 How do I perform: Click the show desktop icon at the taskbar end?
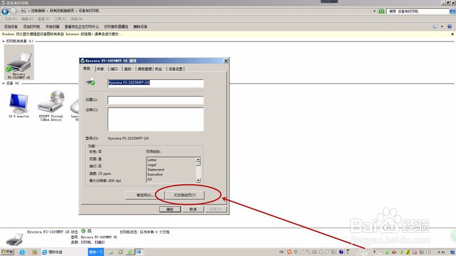(x=453, y=252)
